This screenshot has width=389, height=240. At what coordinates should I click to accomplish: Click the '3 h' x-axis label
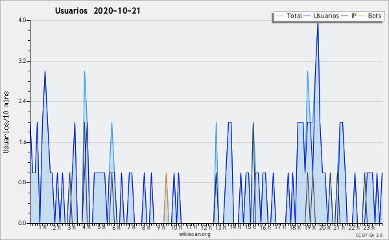pos(72,228)
